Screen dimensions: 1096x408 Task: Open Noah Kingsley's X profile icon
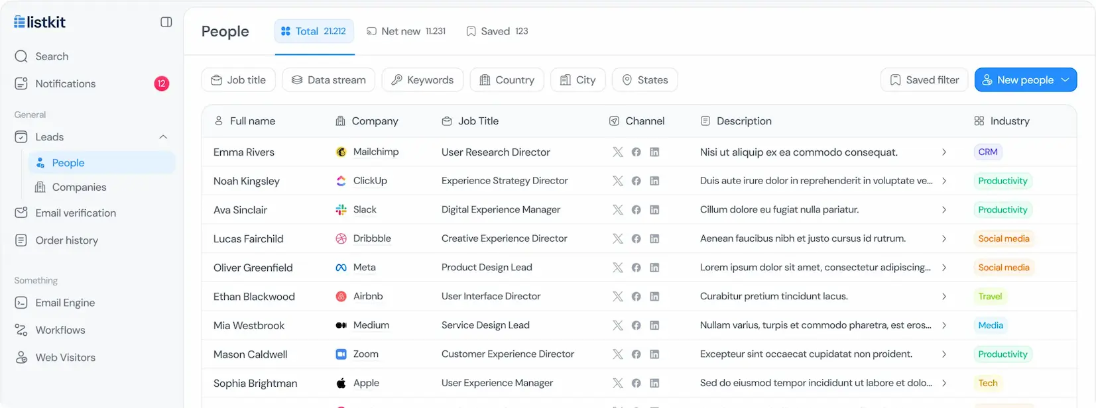618,181
